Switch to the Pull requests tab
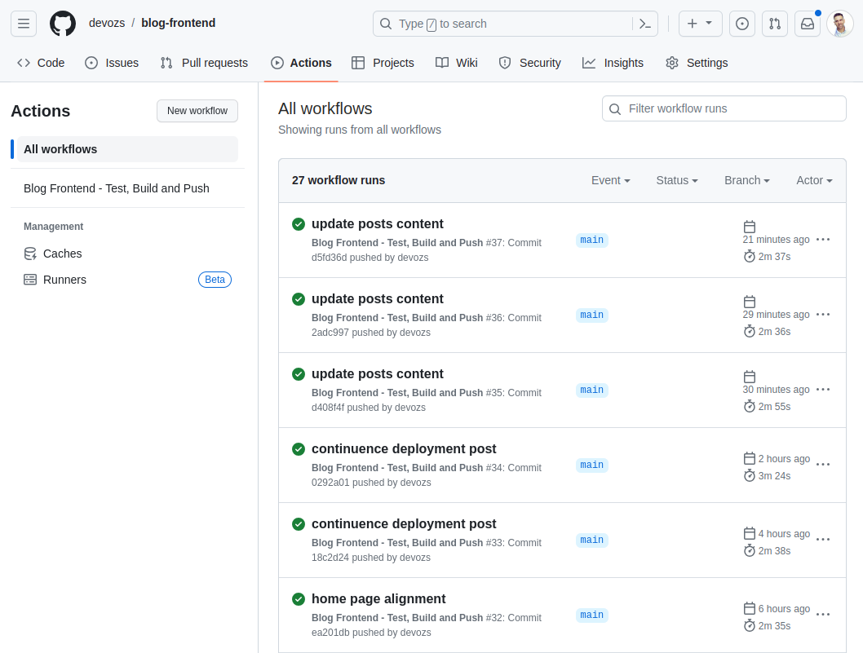The height and width of the screenshot is (653, 863). [x=204, y=63]
